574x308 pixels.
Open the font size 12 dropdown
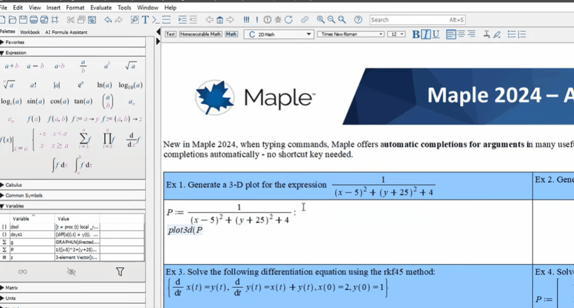tap(396, 34)
